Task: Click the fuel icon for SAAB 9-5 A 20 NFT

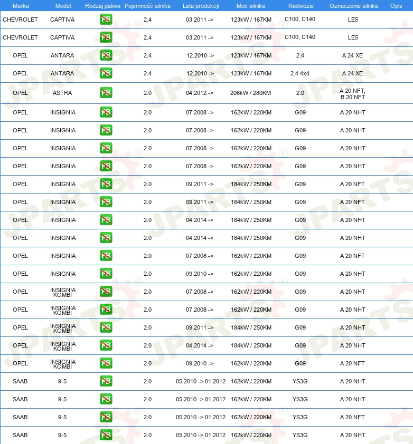Action: (x=106, y=417)
